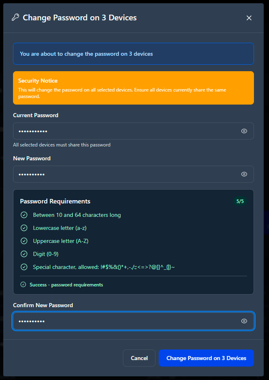Screen dimensions: 269x380
Task: Click the orange Security Notice banner
Action: (133, 88)
